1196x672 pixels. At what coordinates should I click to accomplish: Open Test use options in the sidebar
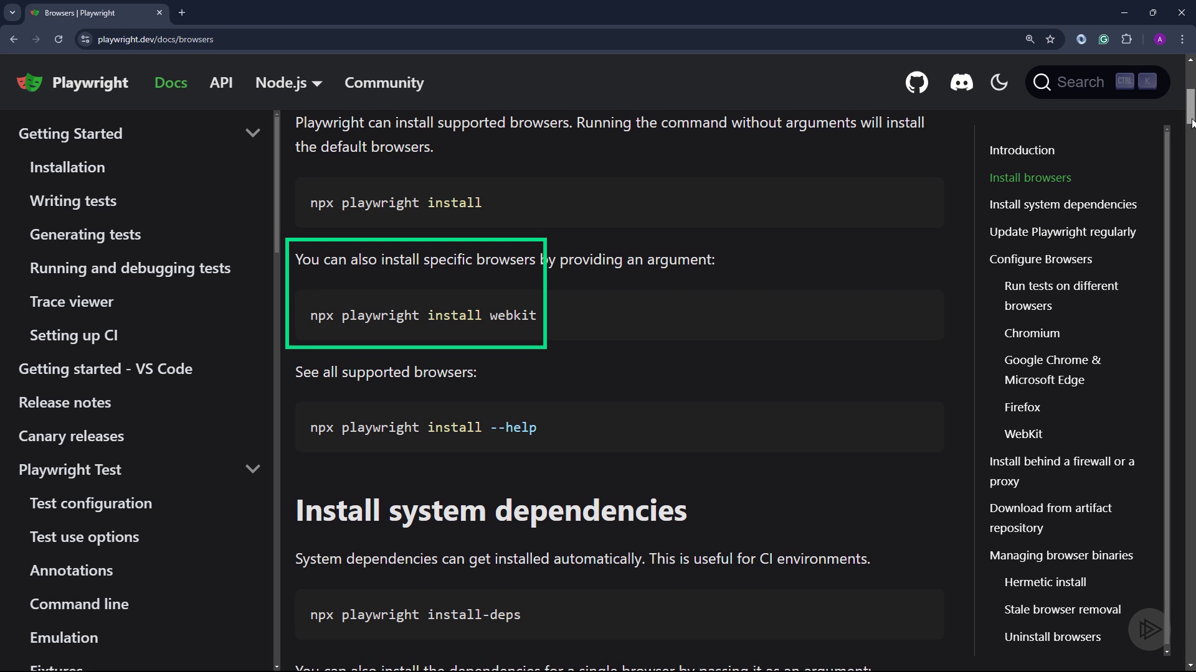pos(84,537)
